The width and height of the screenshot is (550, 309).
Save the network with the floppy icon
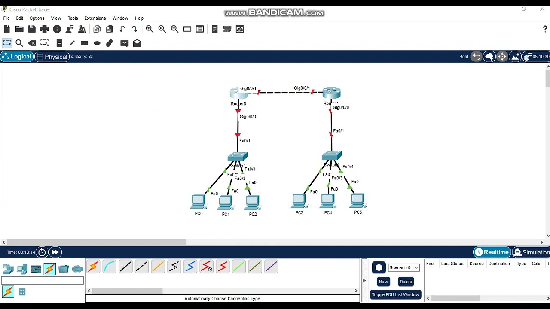[x=32, y=29]
